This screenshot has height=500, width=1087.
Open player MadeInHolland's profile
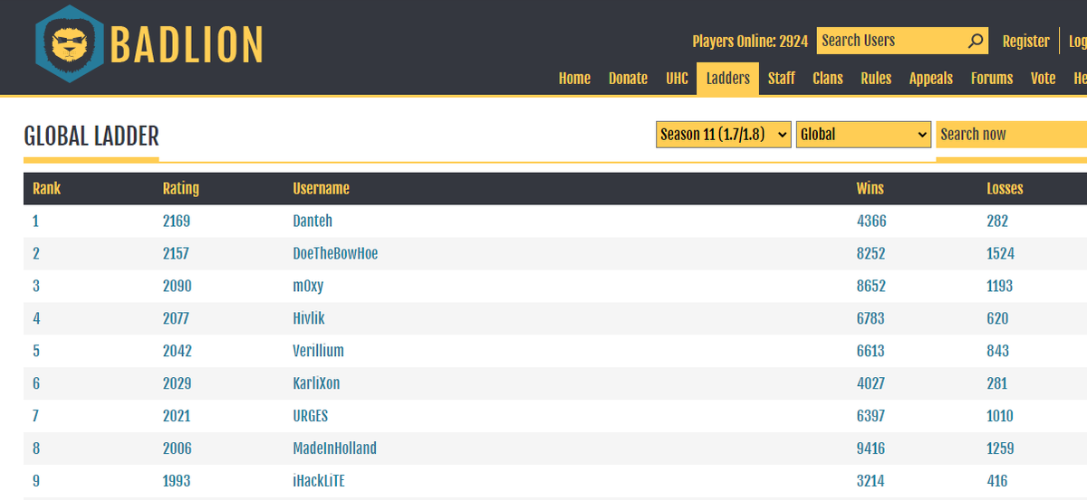pyautogui.click(x=334, y=448)
